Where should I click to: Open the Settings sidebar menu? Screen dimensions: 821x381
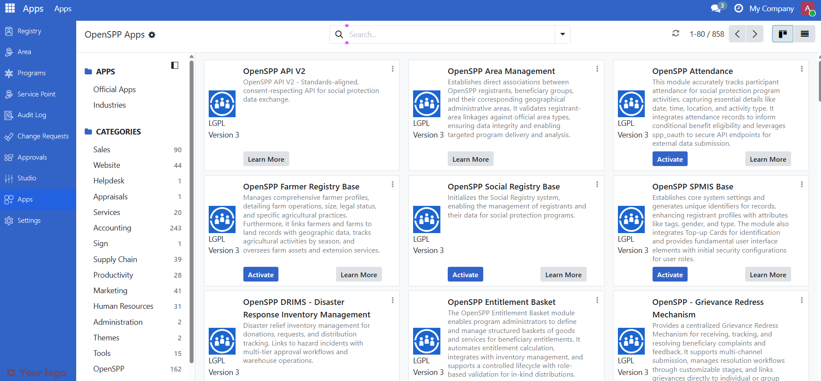click(x=38, y=221)
